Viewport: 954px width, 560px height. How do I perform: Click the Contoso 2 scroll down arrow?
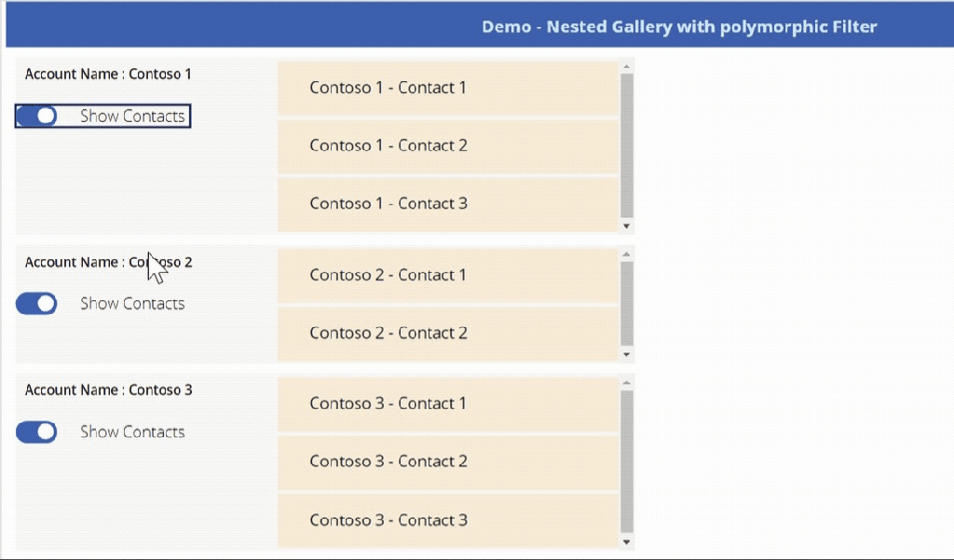coord(626,354)
